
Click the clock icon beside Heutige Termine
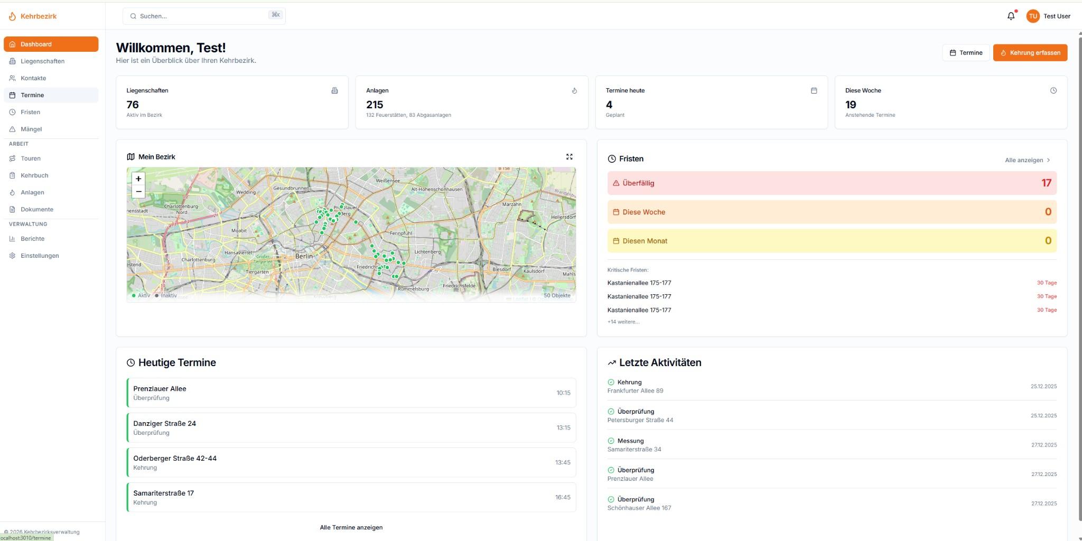(130, 362)
